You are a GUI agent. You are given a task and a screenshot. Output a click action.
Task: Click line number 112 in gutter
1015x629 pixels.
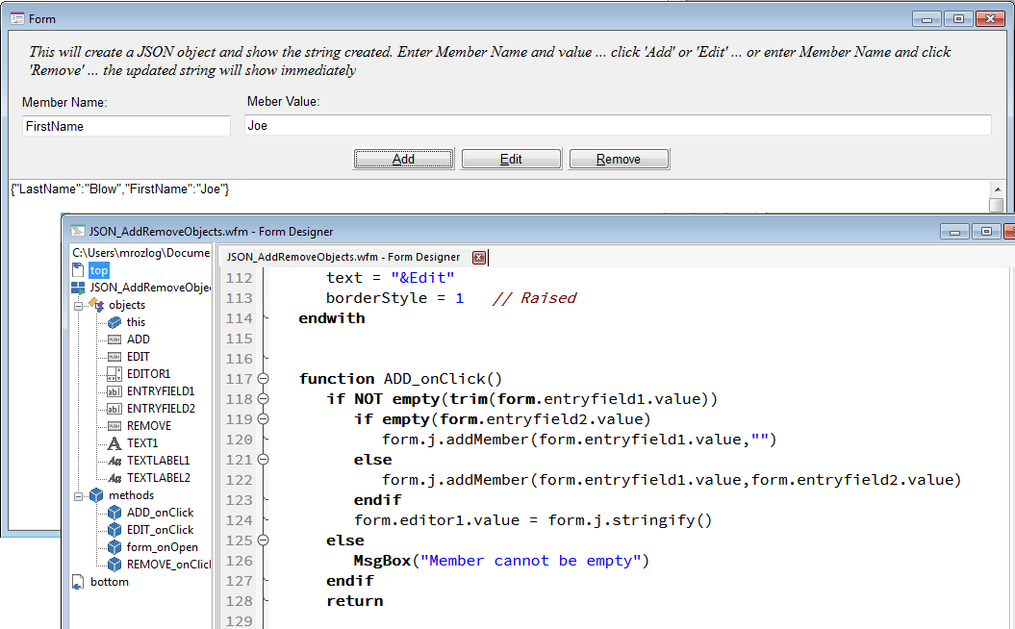(x=240, y=278)
